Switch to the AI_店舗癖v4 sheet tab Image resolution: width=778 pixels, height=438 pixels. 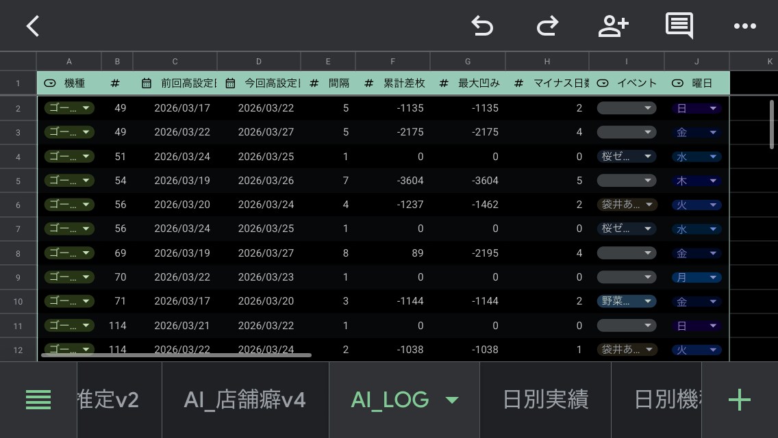coord(245,400)
